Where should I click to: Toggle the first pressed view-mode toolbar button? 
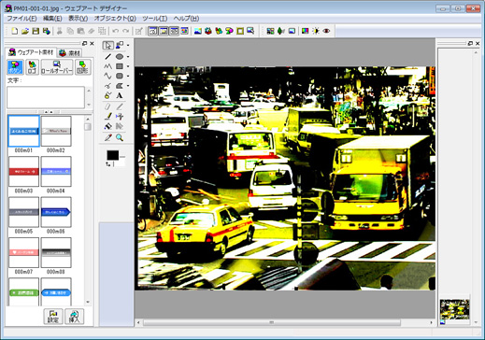[x=152, y=31]
